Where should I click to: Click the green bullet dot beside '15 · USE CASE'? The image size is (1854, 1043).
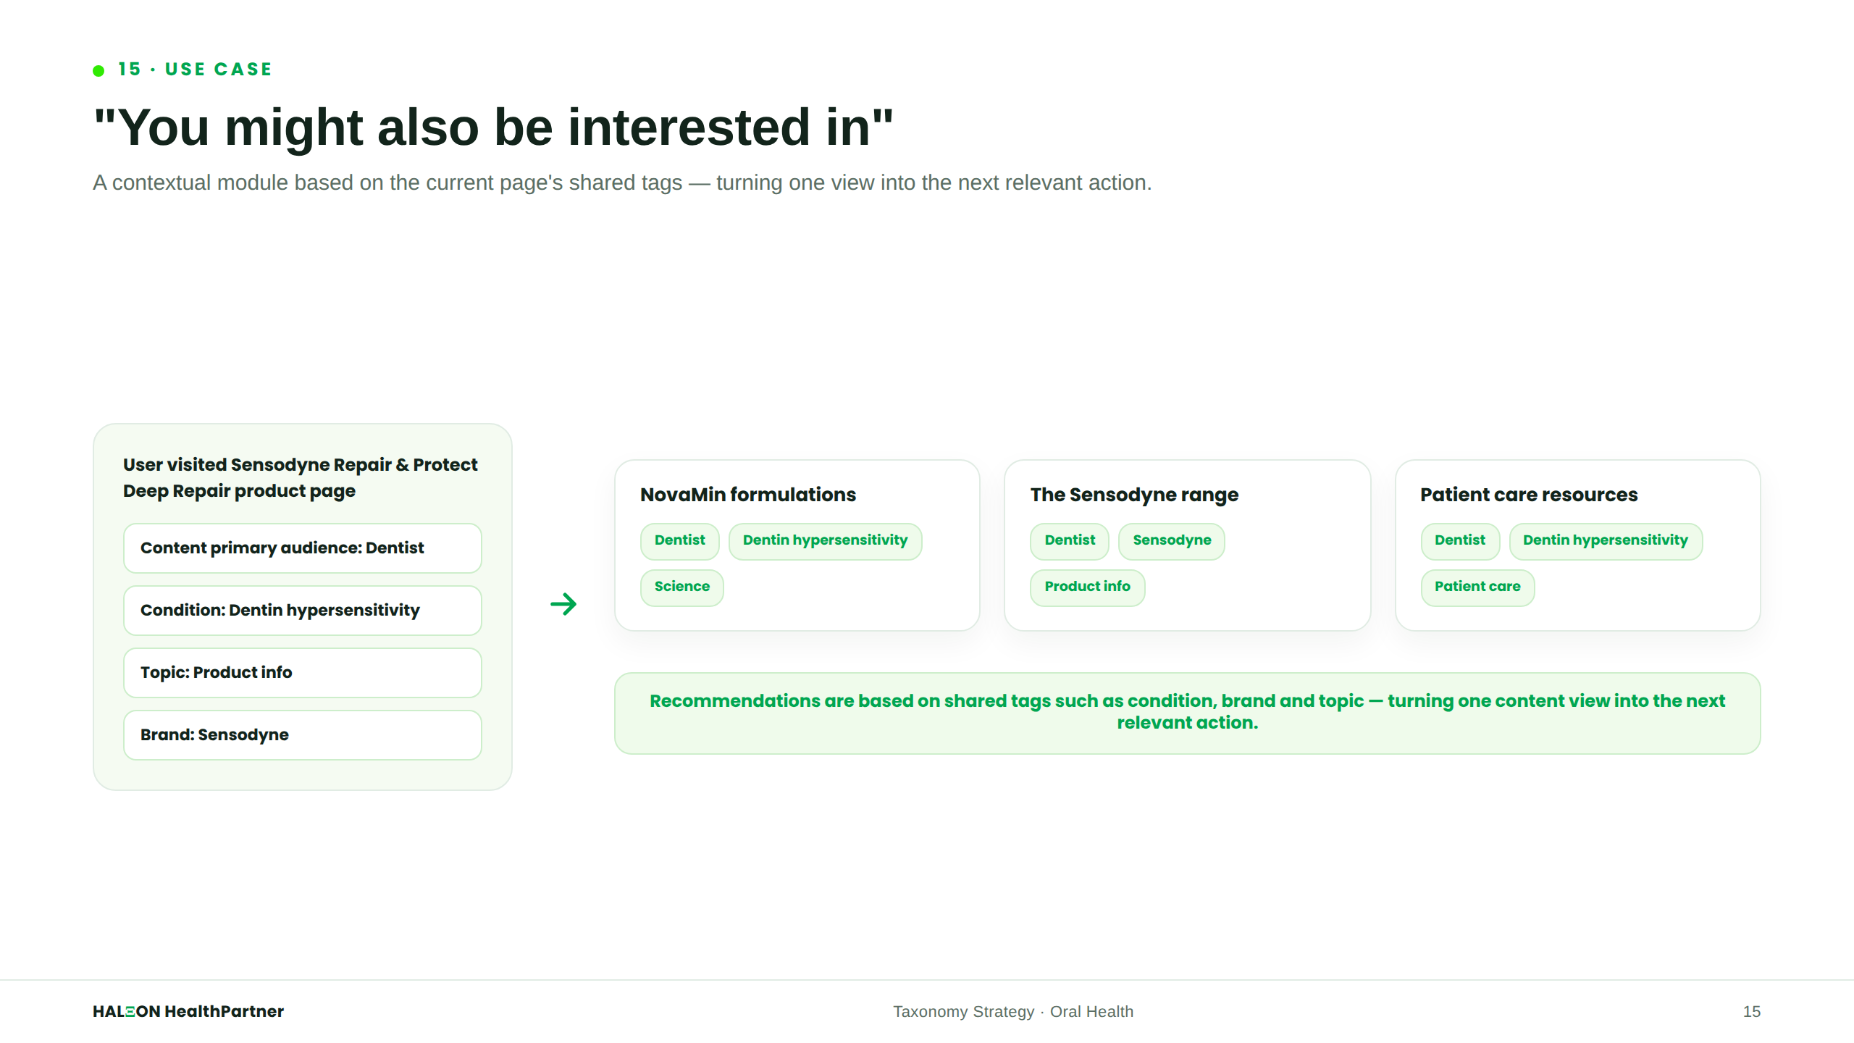click(98, 70)
